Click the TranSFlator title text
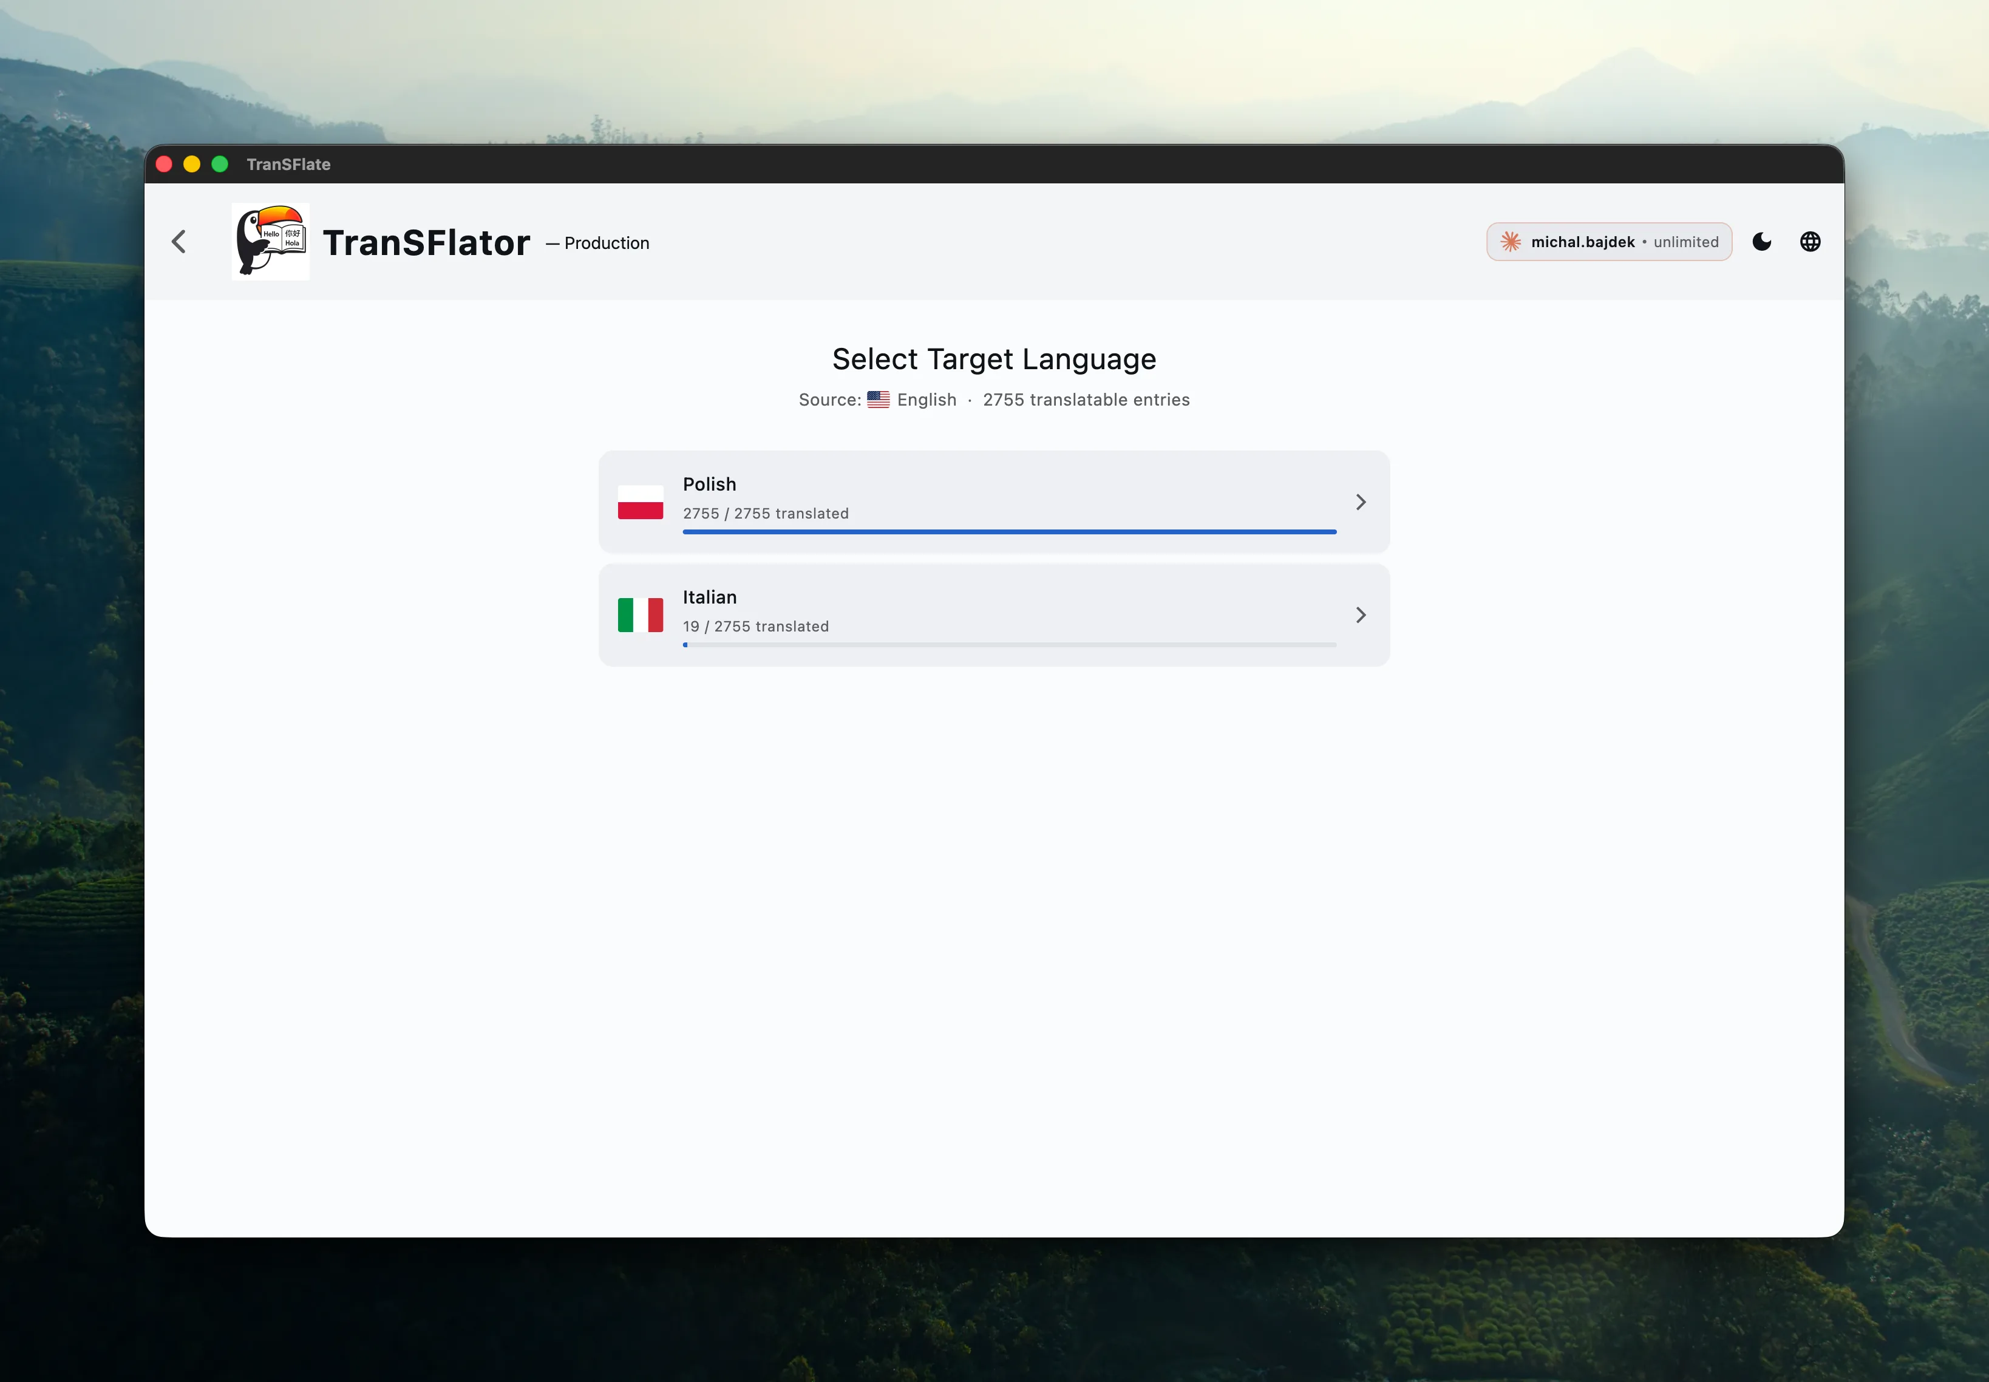 point(427,242)
